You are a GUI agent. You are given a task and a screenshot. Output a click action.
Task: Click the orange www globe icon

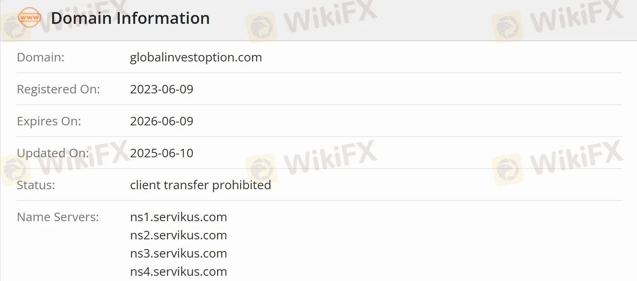click(x=30, y=18)
